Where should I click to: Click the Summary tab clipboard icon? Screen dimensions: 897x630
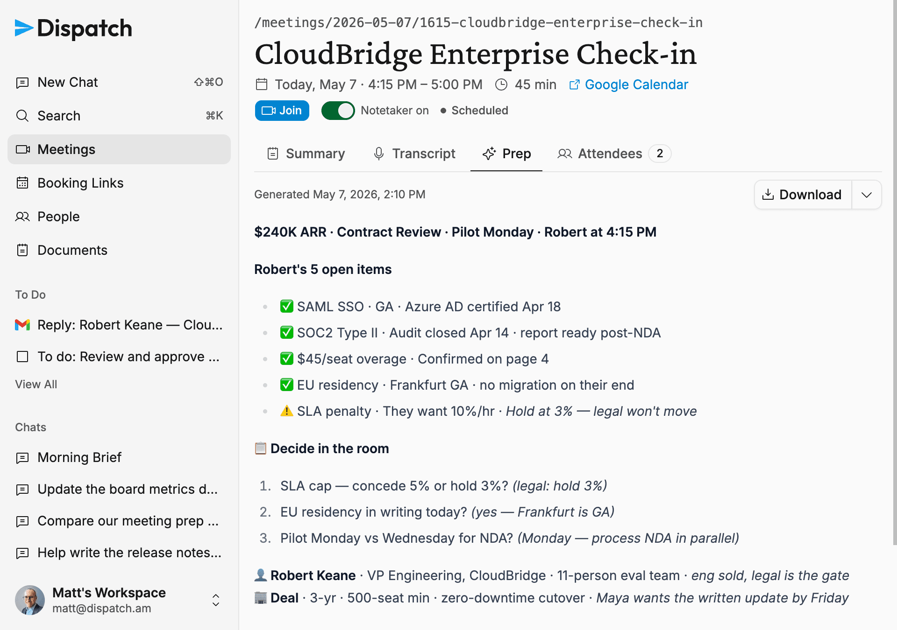pos(273,154)
